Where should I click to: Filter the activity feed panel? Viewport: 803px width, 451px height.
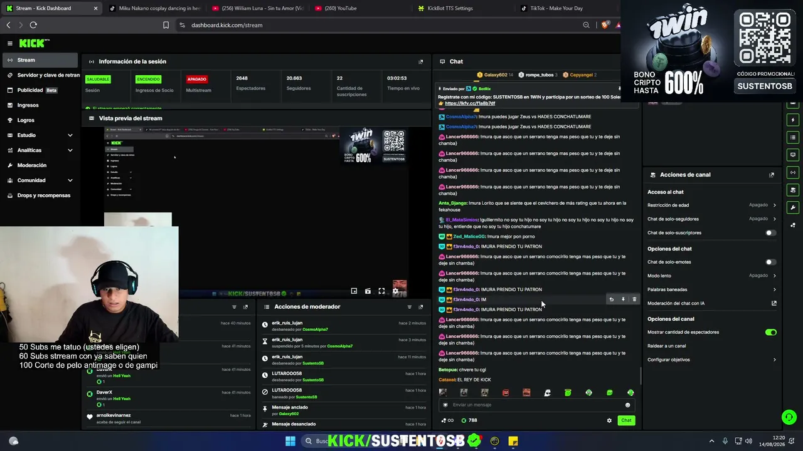[234, 307]
